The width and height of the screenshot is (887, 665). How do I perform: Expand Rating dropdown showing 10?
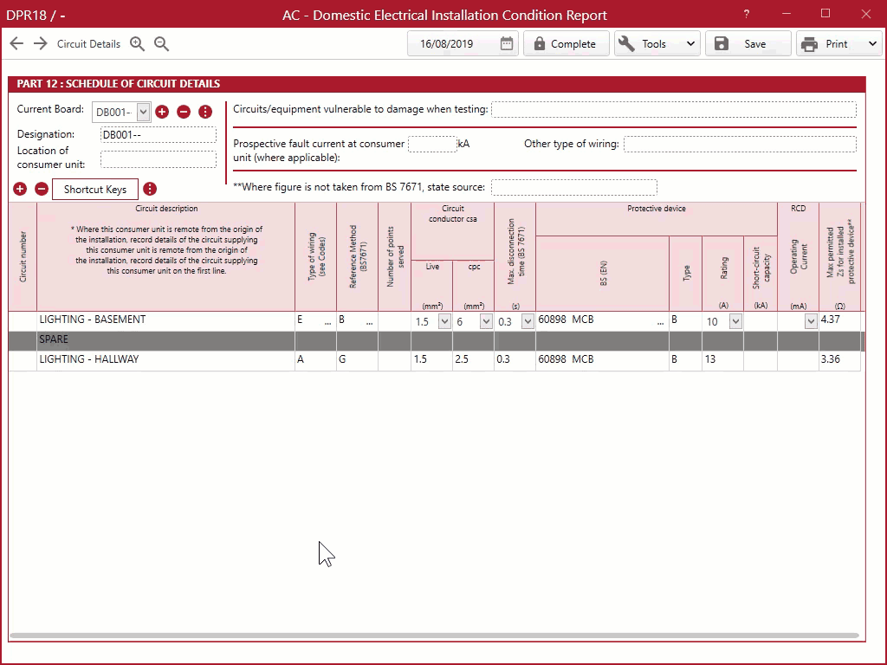735,322
